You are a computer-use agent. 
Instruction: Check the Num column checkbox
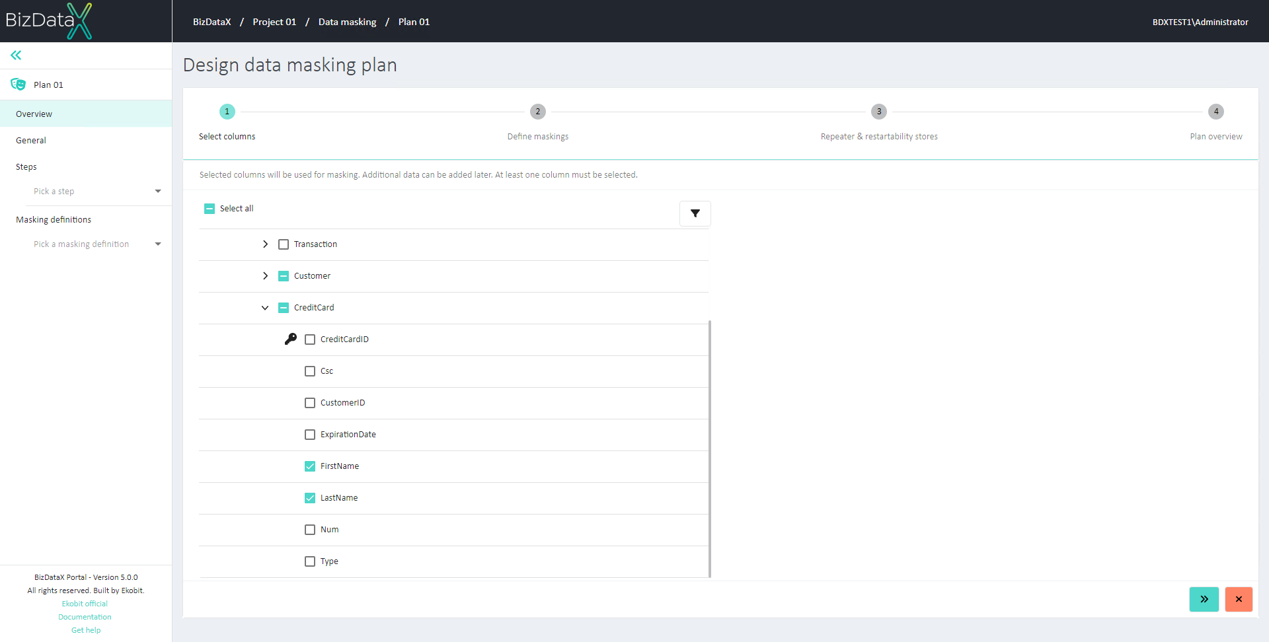[x=310, y=530]
